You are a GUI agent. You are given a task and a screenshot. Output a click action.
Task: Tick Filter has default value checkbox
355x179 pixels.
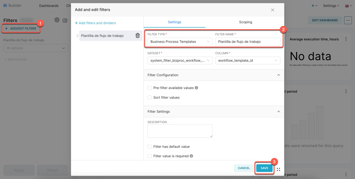coord(149,147)
